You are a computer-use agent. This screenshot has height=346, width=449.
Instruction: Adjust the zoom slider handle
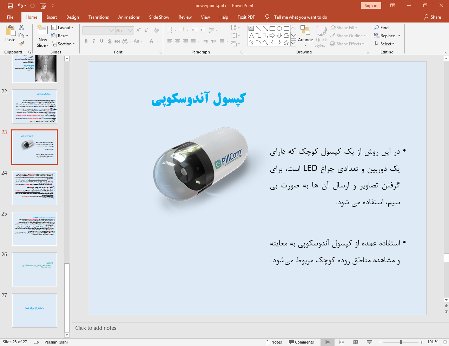click(401, 342)
